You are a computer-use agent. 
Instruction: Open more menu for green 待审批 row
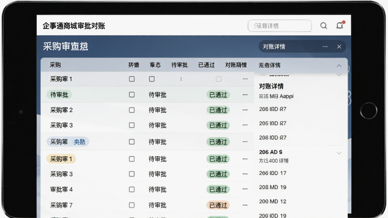245,94
